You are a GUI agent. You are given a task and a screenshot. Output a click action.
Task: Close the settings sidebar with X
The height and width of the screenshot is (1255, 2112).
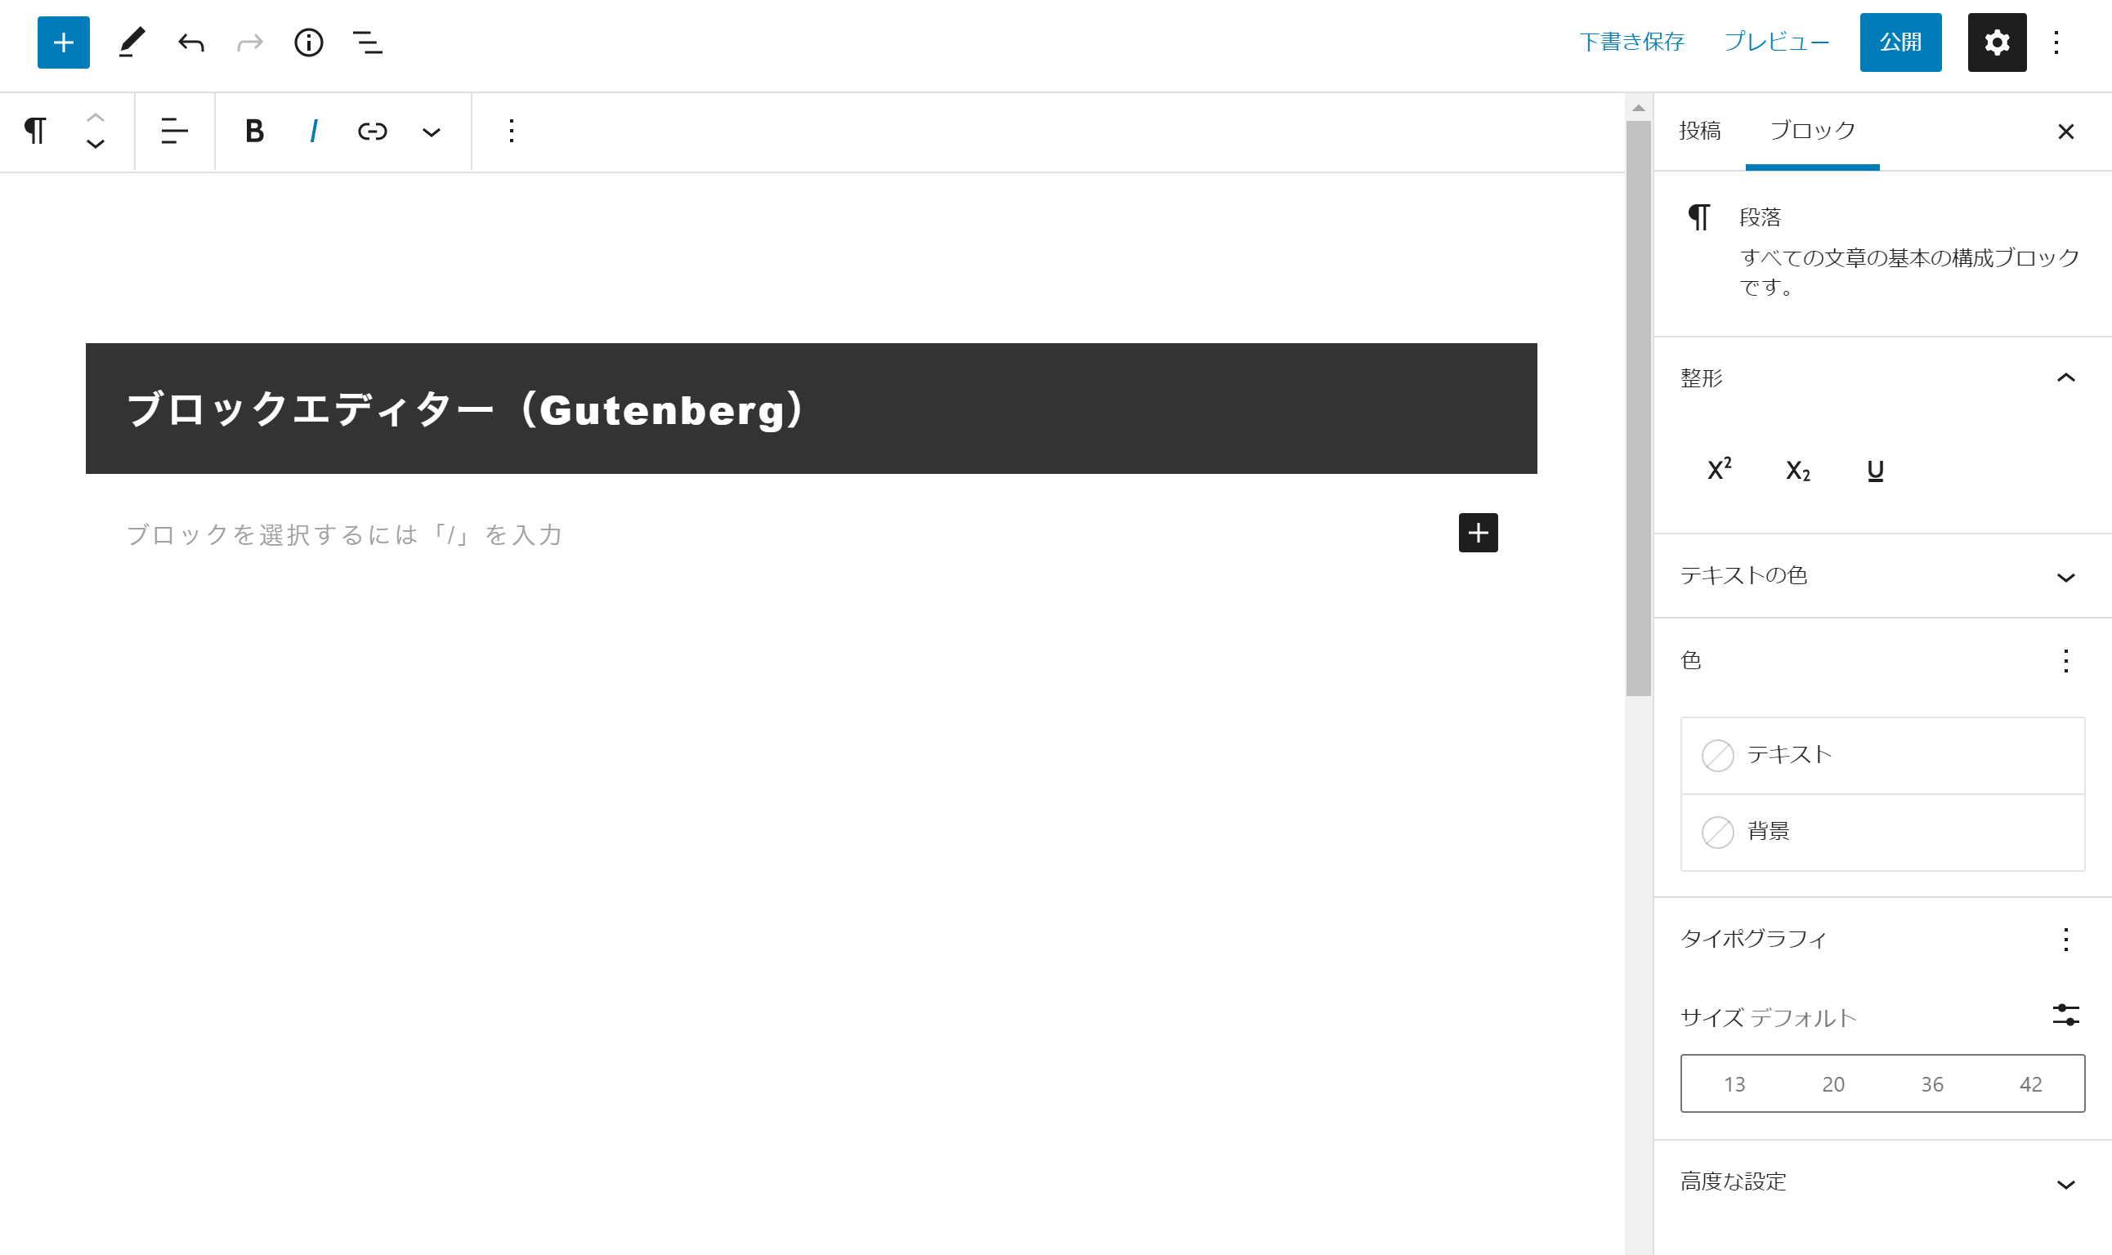pos(2065,132)
